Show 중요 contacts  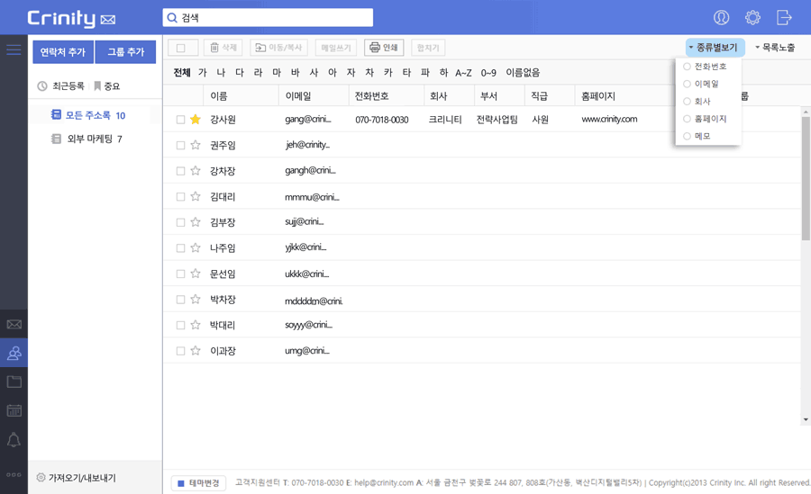coord(106,85)
